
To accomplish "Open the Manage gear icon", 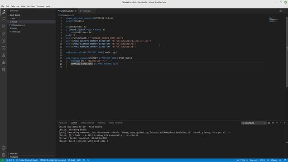I will click(x=4, y=155).
